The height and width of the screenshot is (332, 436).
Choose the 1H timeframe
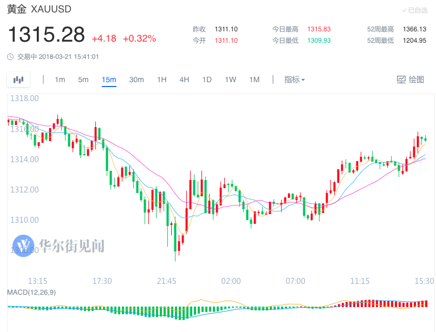coord(162,79)
